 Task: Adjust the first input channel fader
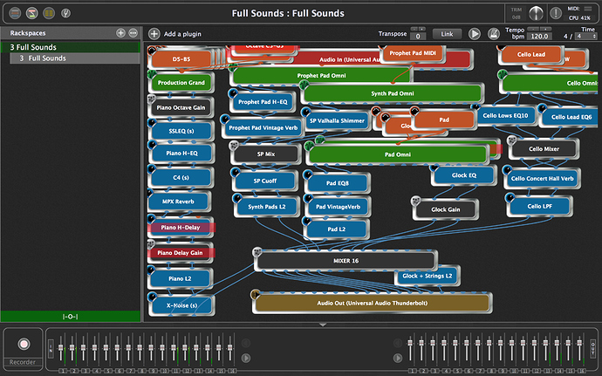coord(61,348)
